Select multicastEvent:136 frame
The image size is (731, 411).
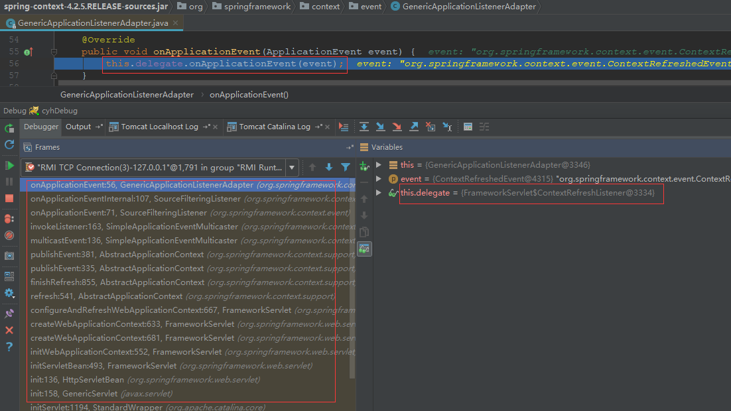point(188,241)
